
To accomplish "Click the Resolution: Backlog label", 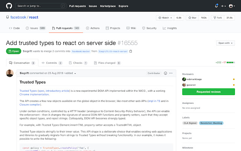I will click(211, 123).
